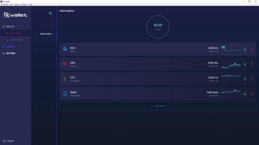Click the RVX coin logo
The height and width of the screenshot is (145, 259).
(65, 49)
